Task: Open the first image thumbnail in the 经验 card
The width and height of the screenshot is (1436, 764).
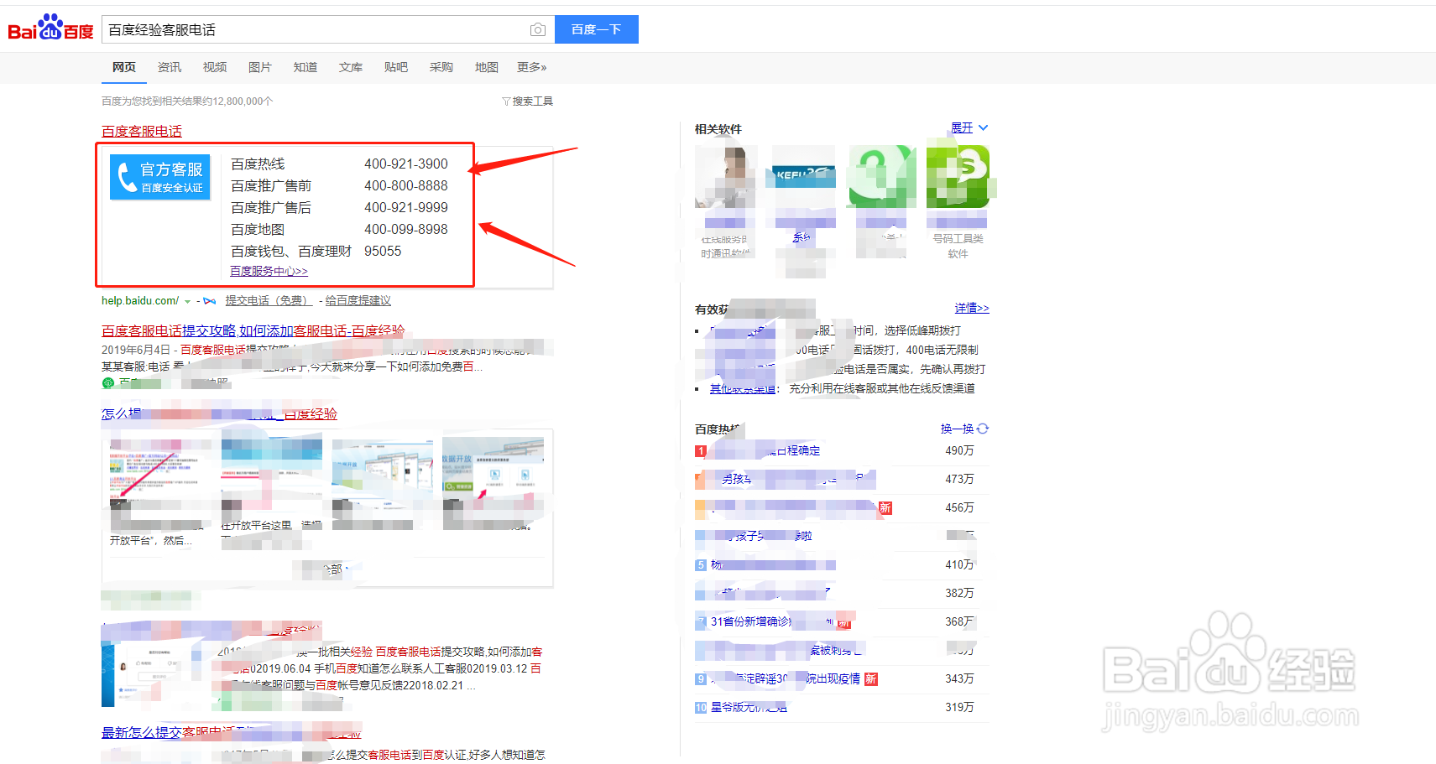Action: coord(160,472)
